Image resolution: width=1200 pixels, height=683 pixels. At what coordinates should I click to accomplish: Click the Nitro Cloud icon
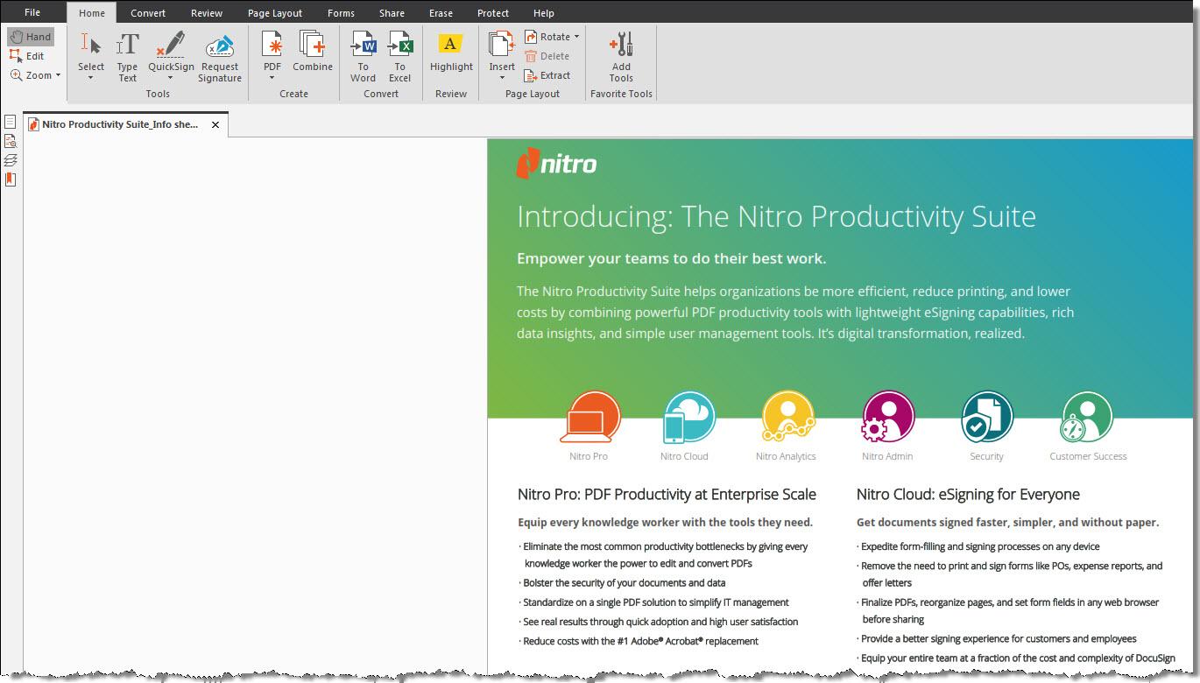(688, 418)
